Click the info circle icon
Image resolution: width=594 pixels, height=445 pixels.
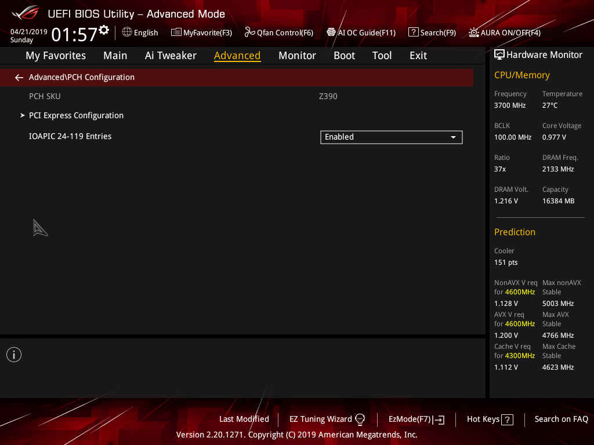(x=14, y=355)
